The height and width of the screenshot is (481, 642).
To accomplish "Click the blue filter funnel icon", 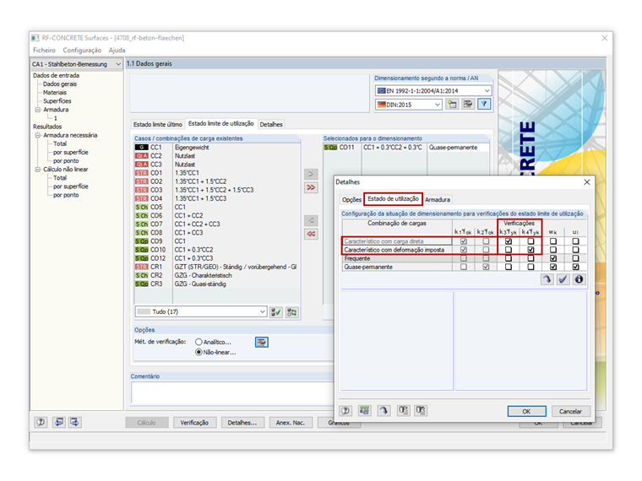I will [x=484, y=105].
